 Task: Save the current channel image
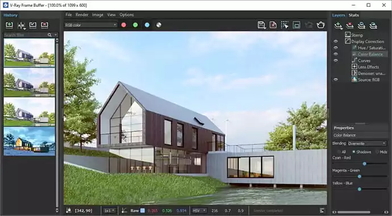point(261,25)
